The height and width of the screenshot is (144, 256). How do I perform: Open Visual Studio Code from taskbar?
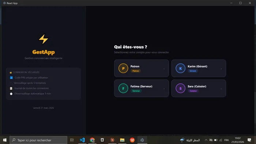(82, 140)
